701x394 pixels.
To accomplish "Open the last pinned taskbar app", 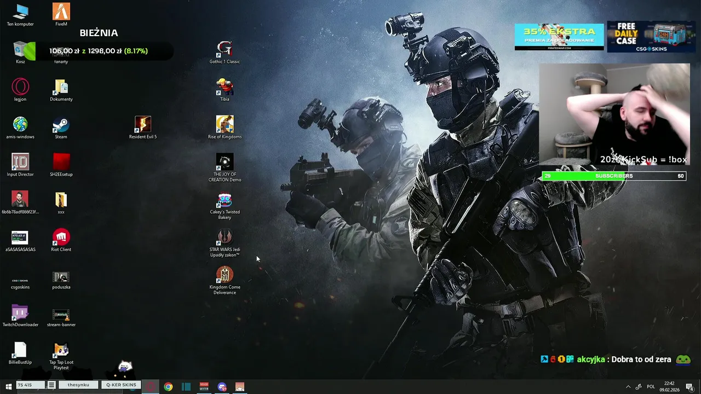I will click(x=240, y=386).
